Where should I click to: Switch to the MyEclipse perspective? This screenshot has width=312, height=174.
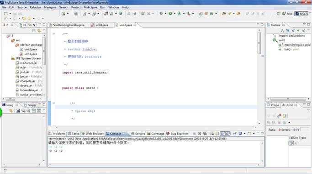point(301,14)
